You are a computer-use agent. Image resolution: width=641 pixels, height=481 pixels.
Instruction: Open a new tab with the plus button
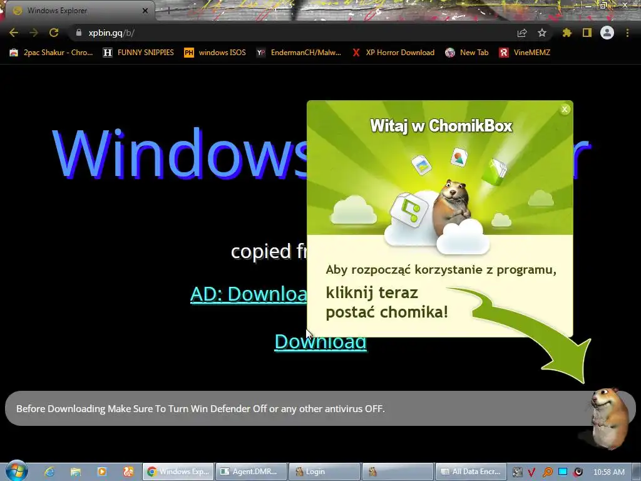168,11
